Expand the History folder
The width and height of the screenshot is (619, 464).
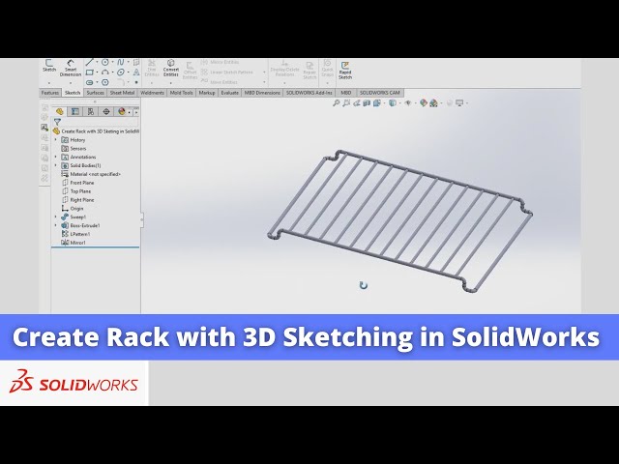tap(56, 140)
